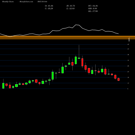Click the 21 price axis label
Viewport: 135px width, 135px height.
[128, 72]
